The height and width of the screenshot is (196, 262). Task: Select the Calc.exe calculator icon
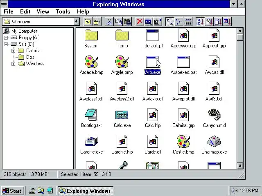pyautogui.click(x=122, y=115)
